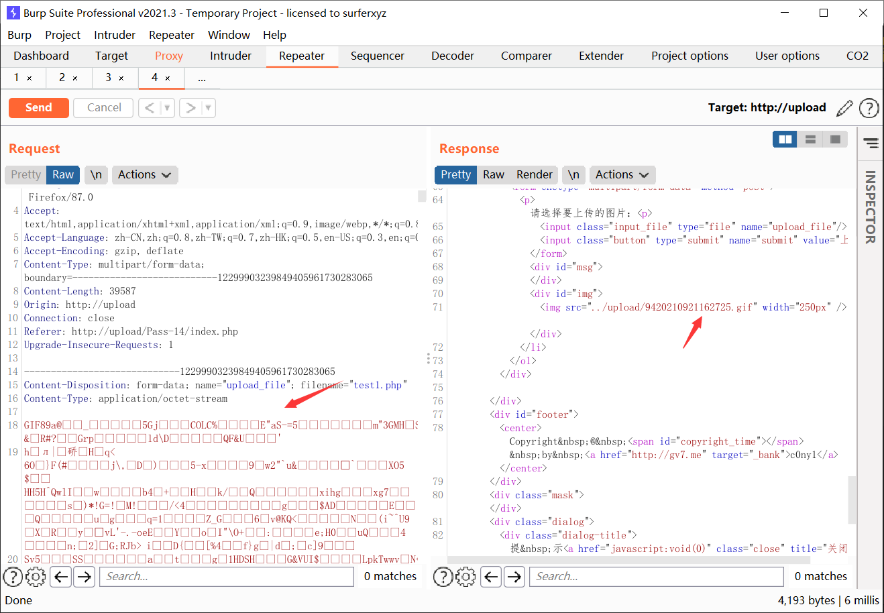Switch to the Decoder tab
This screenshot has height=613, width=884.
coord(453,56)
